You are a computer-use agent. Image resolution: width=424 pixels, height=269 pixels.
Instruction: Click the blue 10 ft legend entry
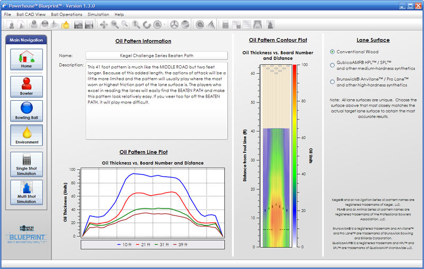pyautogui.click(x=125, y=245)
